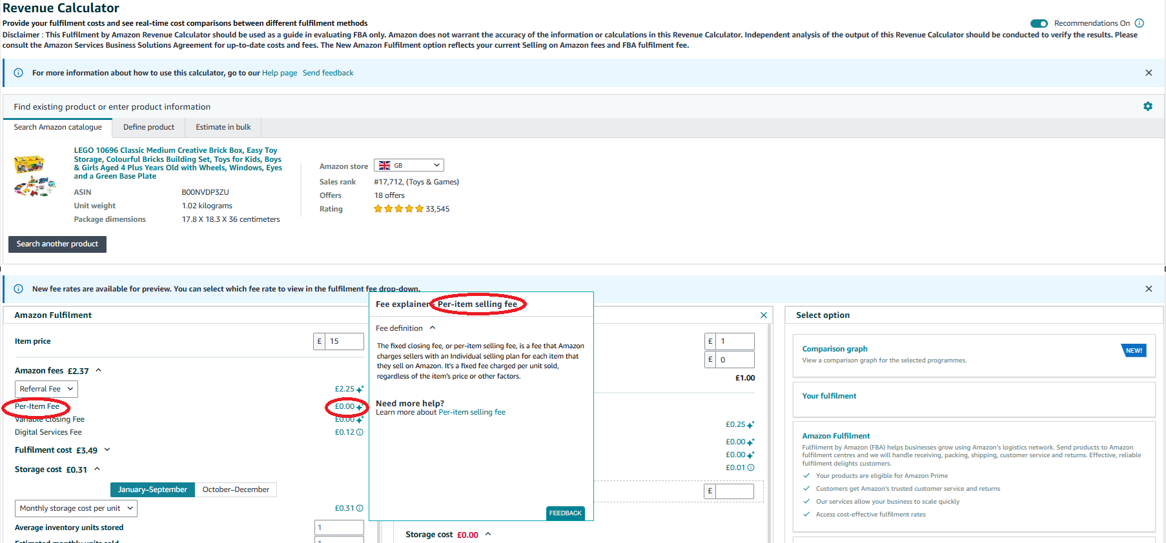Switch to the Define product tab
This screenshot has height=543, width=1166.
pos(148,127)
